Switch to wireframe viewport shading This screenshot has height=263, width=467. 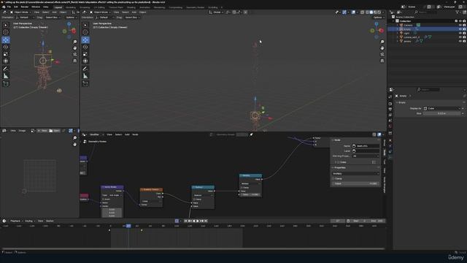(x=367, y=12)
